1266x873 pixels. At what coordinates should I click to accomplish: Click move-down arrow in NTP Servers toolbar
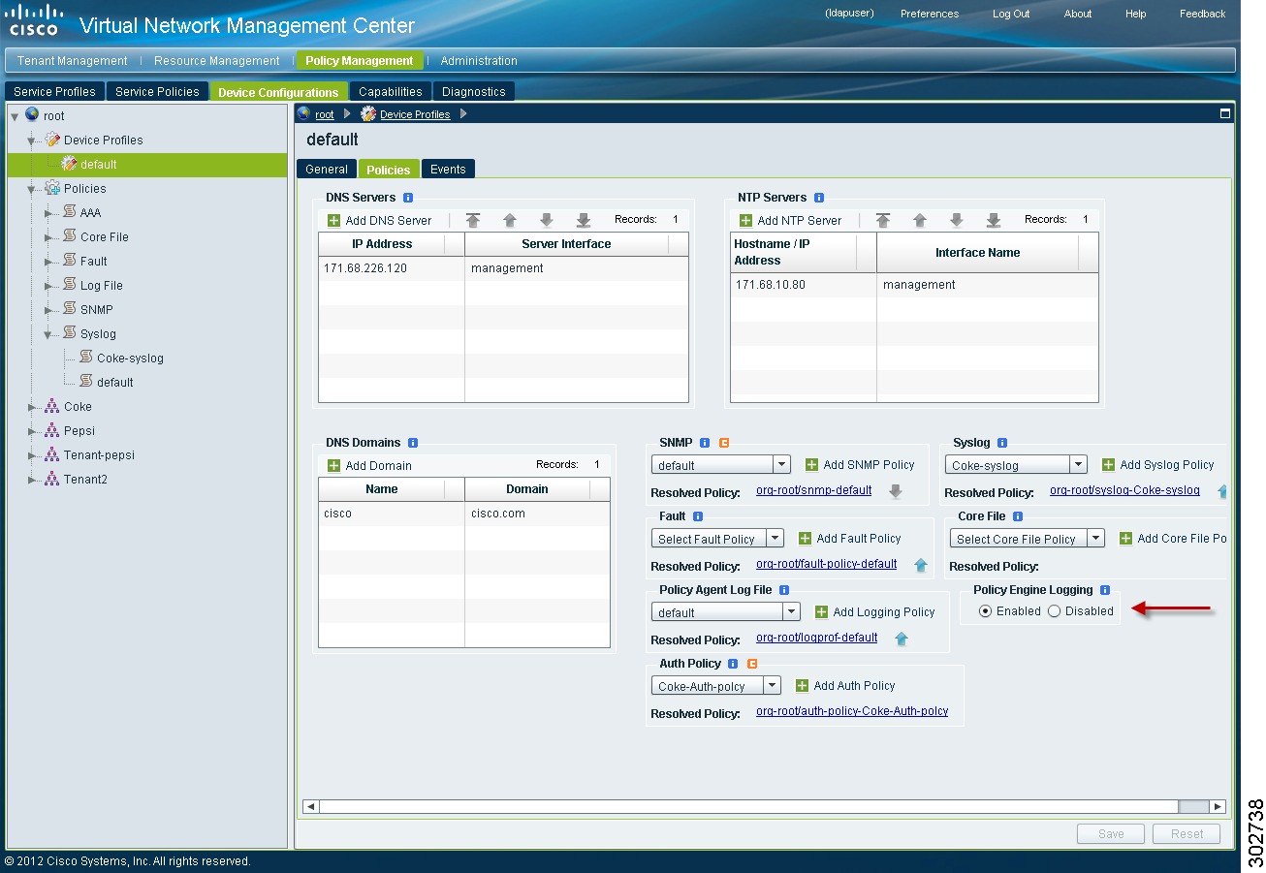[x=957, y=220]
